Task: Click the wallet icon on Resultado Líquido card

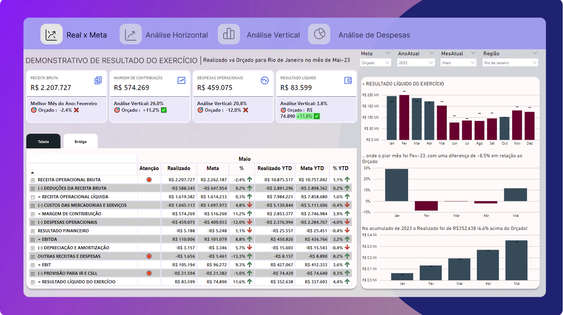Action: click(x=348, y=80)
